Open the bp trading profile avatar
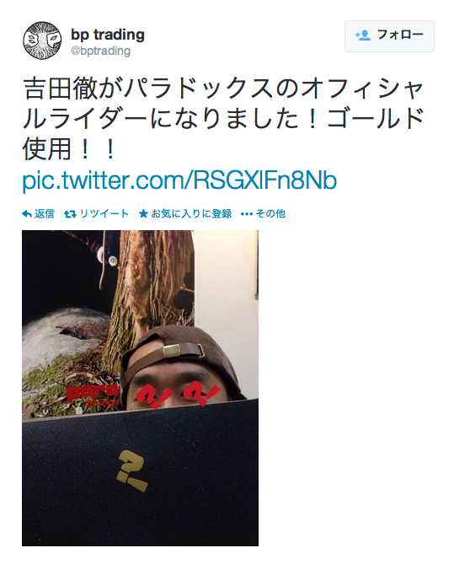 [x=42, y=40]
